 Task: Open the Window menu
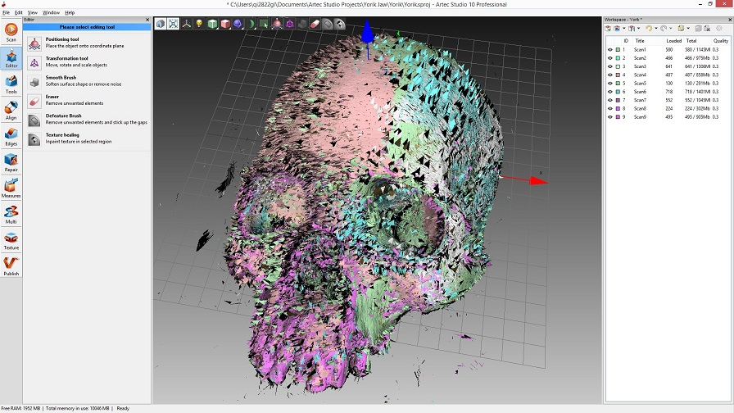coord(51,12)
